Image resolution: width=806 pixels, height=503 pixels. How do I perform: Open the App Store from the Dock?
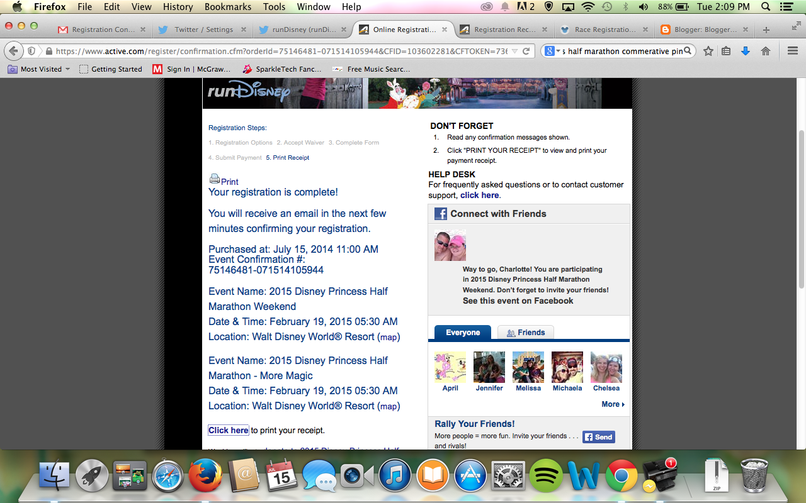470,476
